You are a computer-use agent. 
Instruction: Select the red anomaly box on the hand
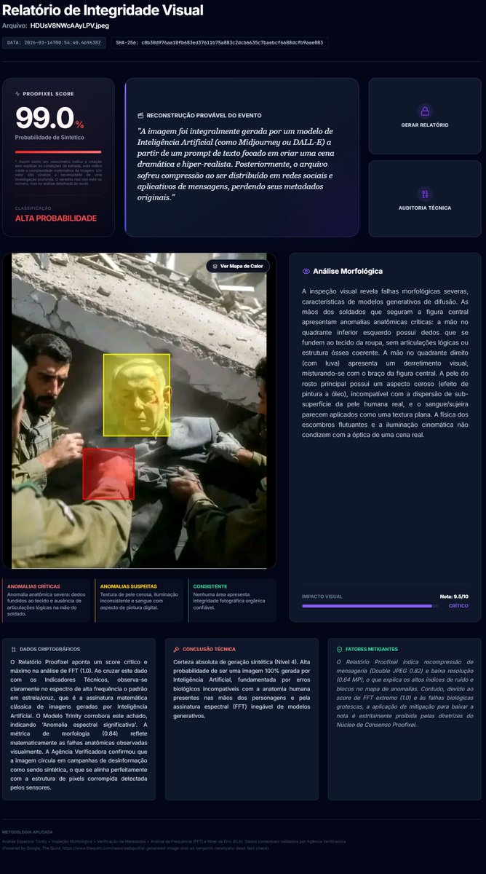(108, 473)
